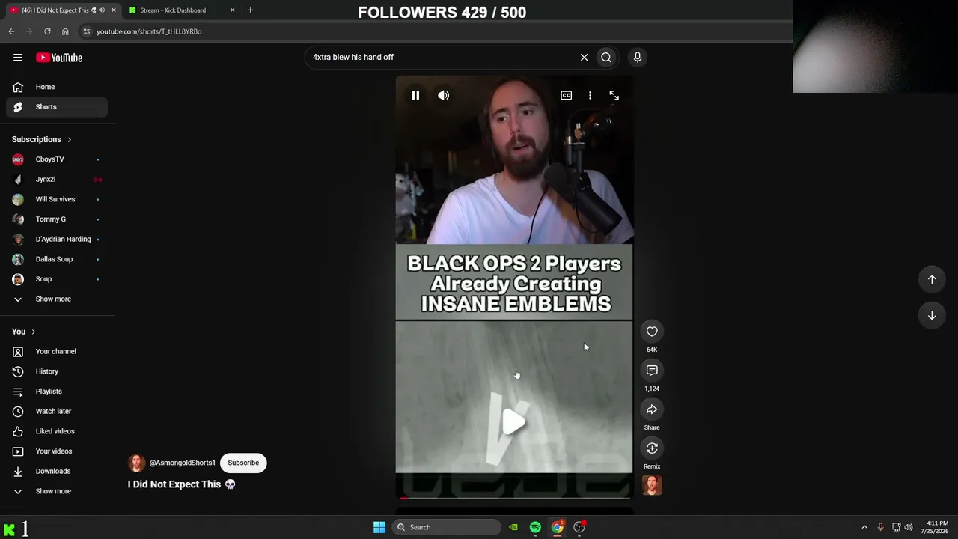958x539 pixels.
Task: Mute the Short's volume
Action: pyautogui.click(x=444, y=95)
